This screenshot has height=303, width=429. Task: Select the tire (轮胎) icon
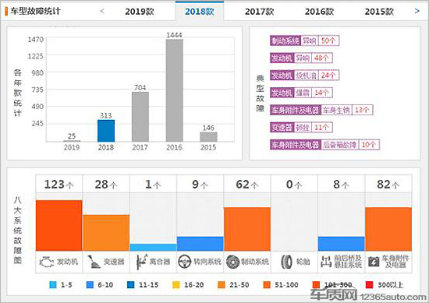[x=287, y=262]
